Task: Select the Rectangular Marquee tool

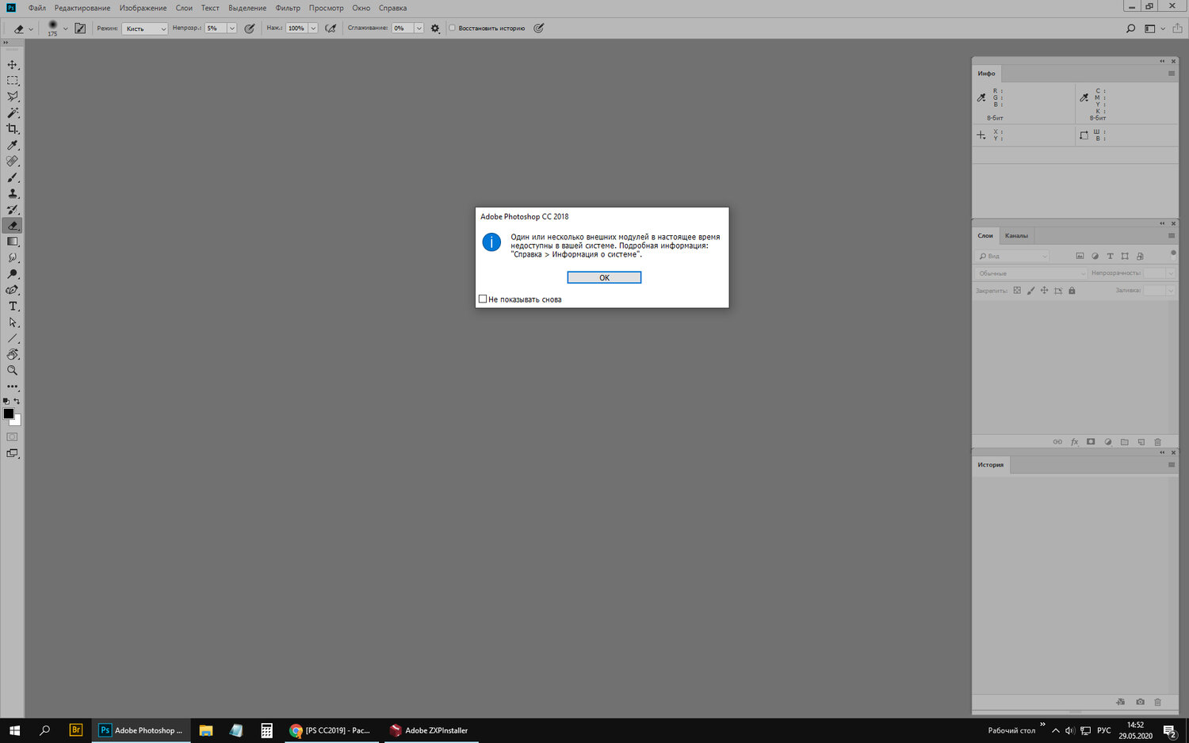Action: coord(13,81)
